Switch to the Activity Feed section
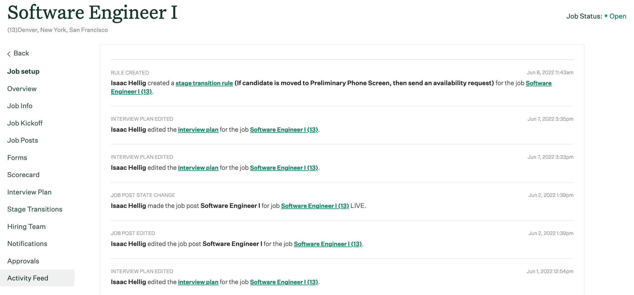 tap(28, 278)
